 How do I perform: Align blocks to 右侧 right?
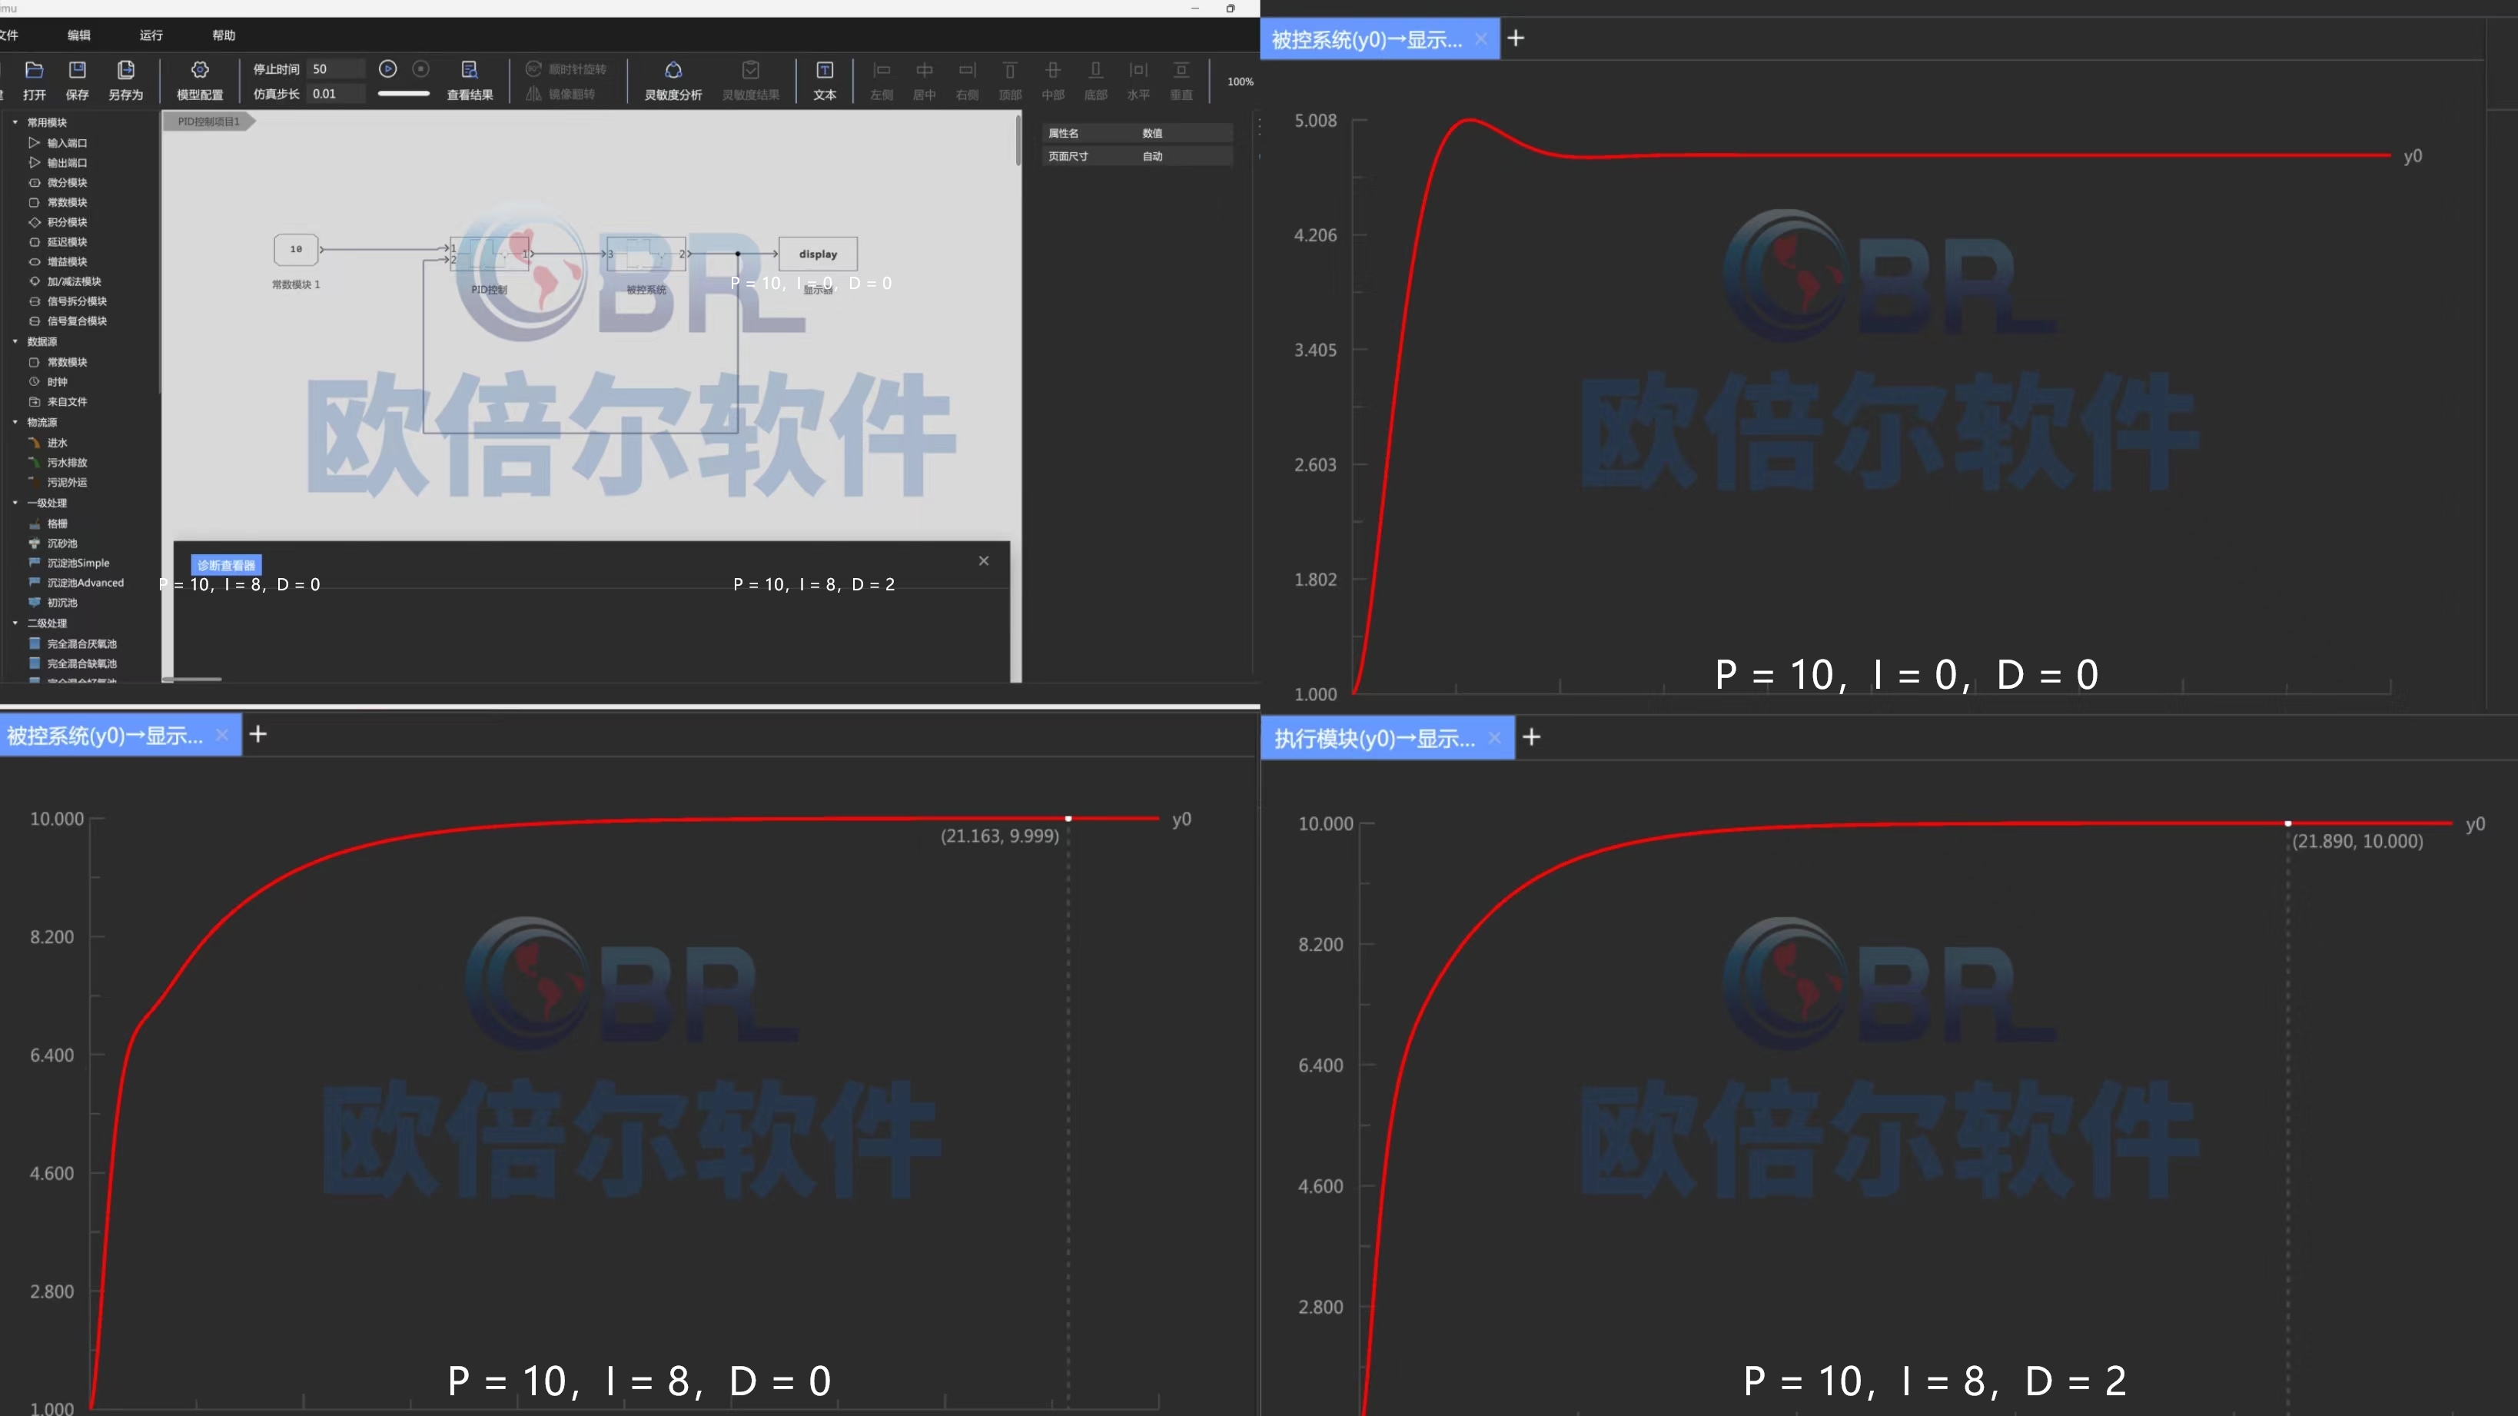[x=967, y=80]
